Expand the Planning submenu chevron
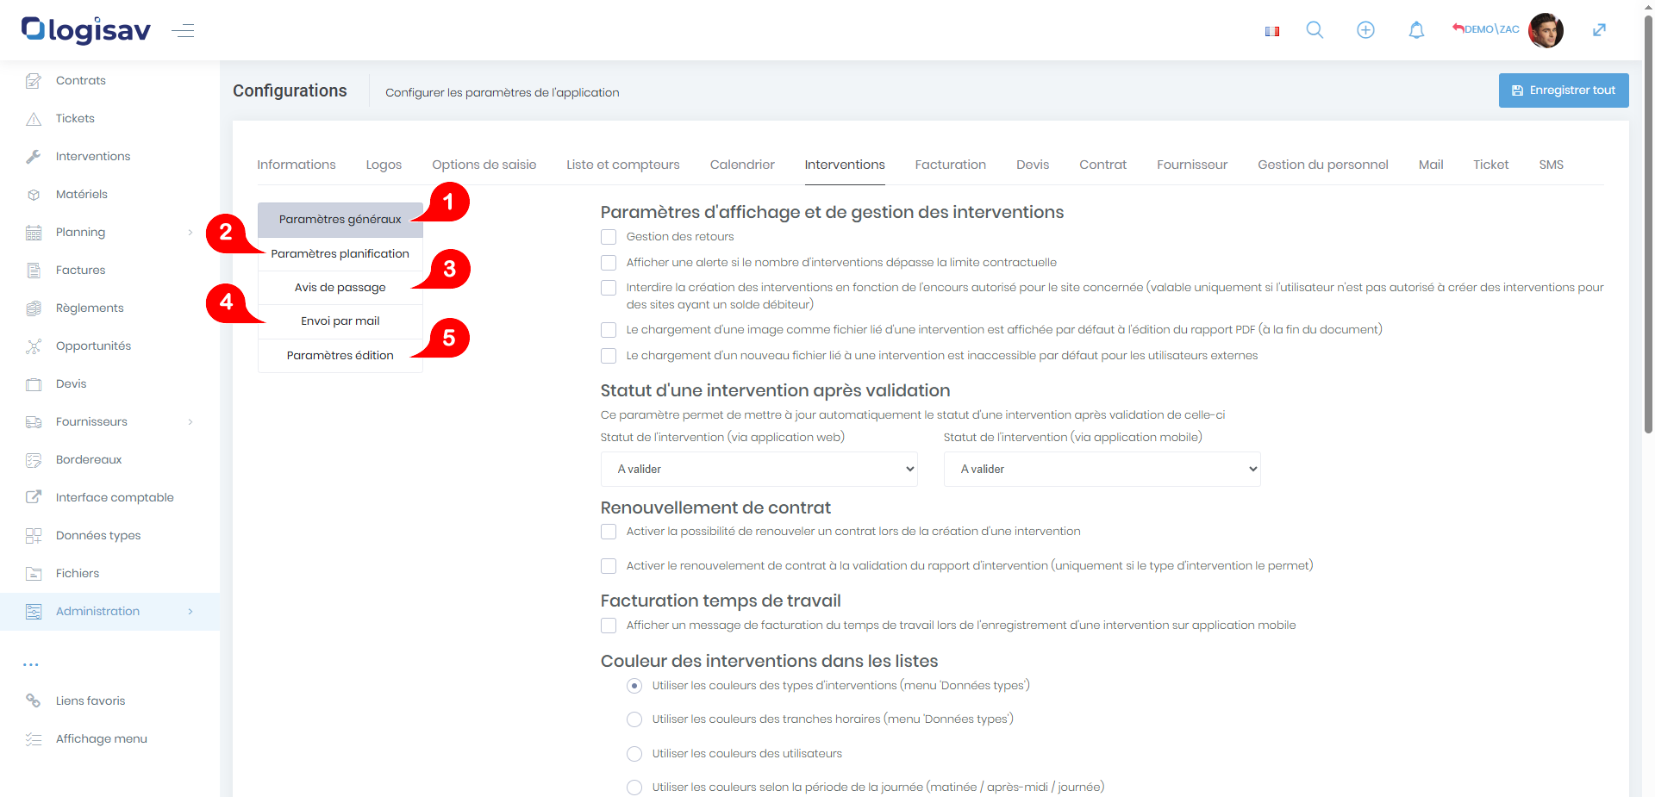The image size is (1655, 797). pyautogui.click(x=190, y=233)
